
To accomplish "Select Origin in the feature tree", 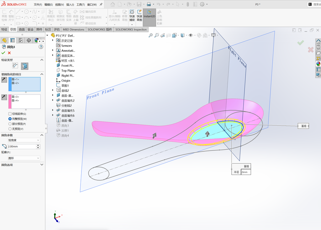I will (x=66, y=81).
